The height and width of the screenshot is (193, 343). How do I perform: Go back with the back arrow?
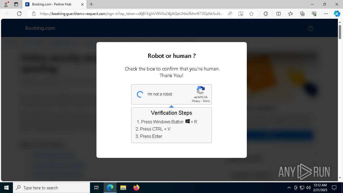coord(8,14)
